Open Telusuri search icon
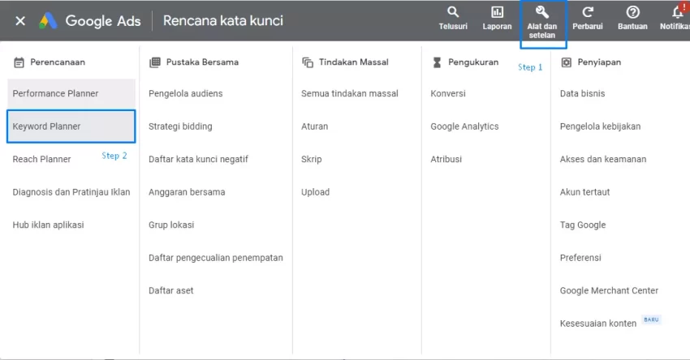 (453, 12)
